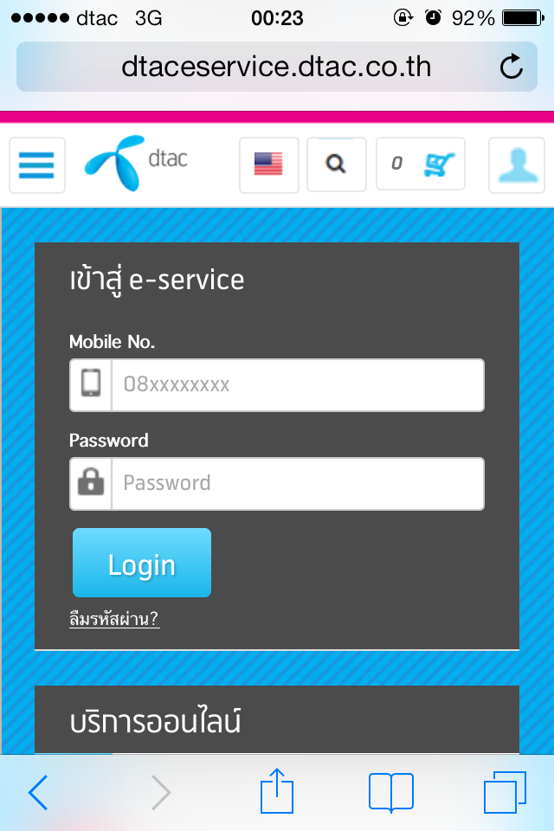Open site search magnifier icon
554x831 pixels.
(x=337, y=164)
